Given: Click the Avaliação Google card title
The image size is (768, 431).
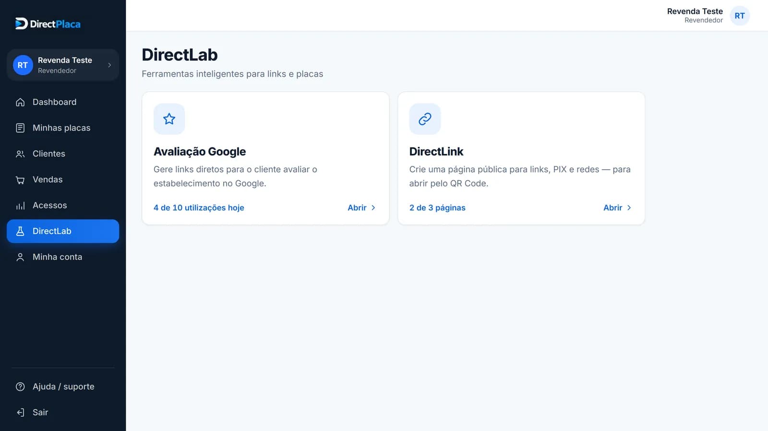Looking at the screenshot, I should click(200, 151).
